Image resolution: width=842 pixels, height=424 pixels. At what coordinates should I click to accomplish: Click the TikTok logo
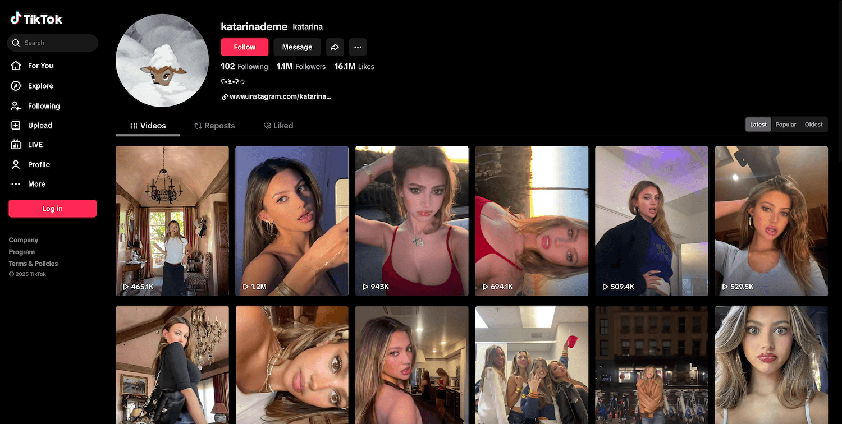click(36, 19)
